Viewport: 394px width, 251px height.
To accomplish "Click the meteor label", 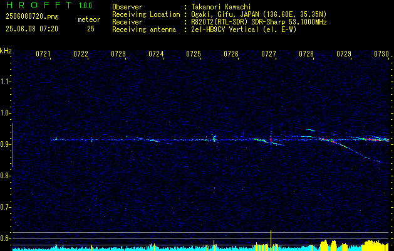I will coord(89,19).
